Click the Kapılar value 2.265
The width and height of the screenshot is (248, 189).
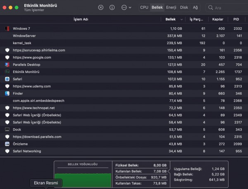pyautogui.click(x=220, y=72)
